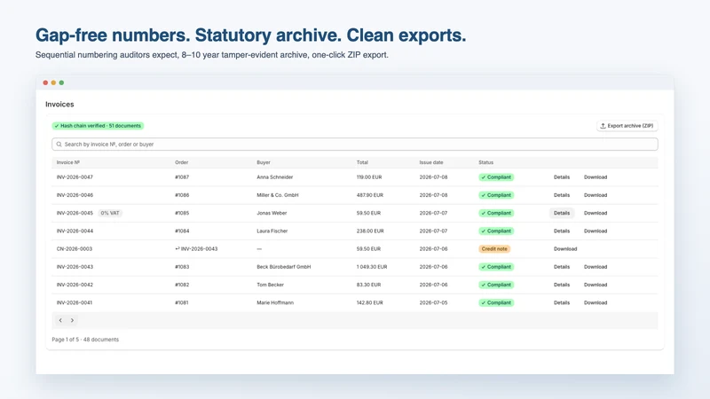Open Details for INV-2026-0043
This screenshot has height=399, width=710.
coord(562,267)
